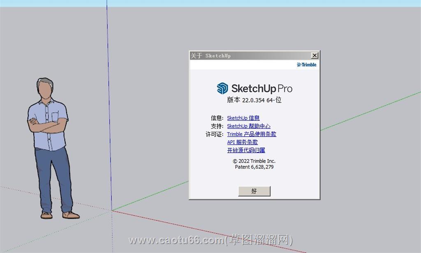Click the 支持: label
The height and width of the screenshot is (253, 421).
click(217, 126)
